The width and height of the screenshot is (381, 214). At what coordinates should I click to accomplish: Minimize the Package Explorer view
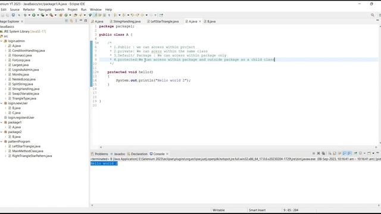point(81,21)
